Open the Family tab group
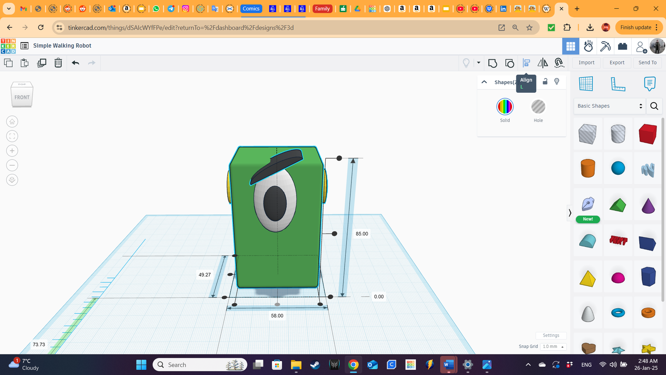The height and width of the screenshot is (375, 666). click(322, 8)
